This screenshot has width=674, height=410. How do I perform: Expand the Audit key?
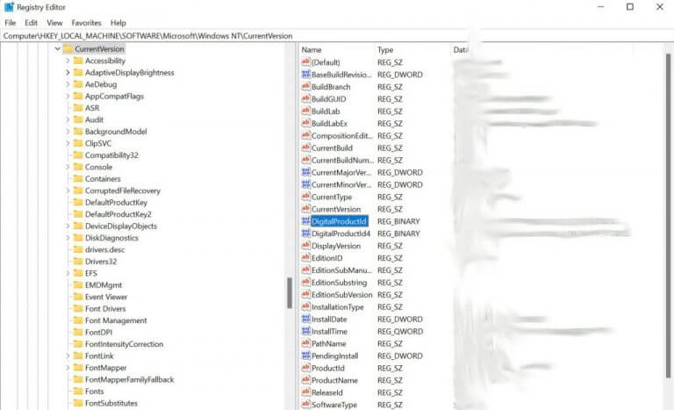[x=68, y=119]
